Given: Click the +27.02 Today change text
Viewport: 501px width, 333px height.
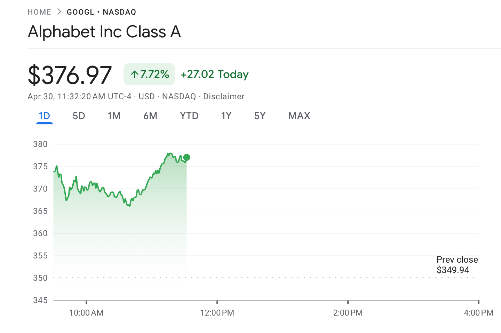Looking at the screenshot, I should point(215,75).
